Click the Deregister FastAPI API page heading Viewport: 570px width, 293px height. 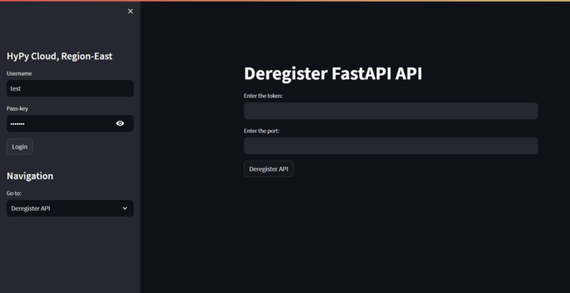point(333,73)
